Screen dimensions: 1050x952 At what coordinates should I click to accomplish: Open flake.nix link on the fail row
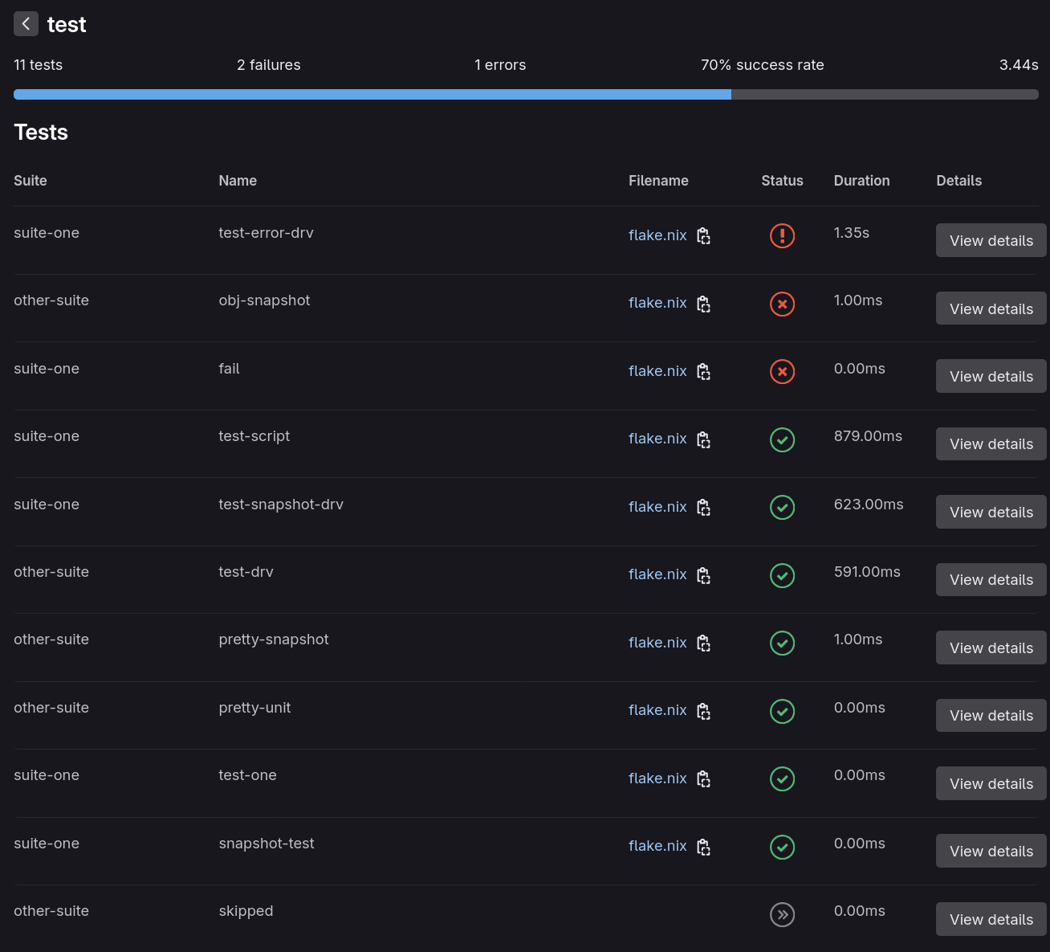(x=657, y=371)
